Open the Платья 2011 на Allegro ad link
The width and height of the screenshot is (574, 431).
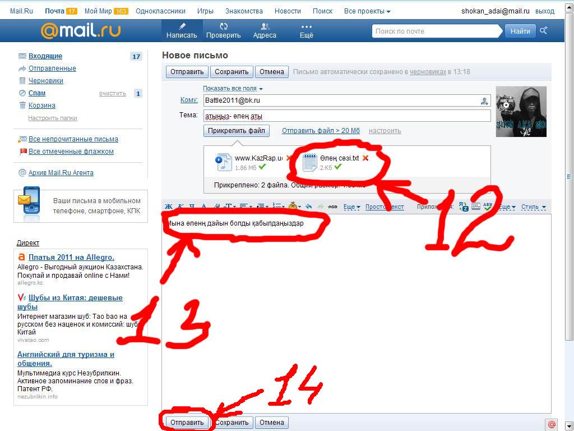(71, 257)
